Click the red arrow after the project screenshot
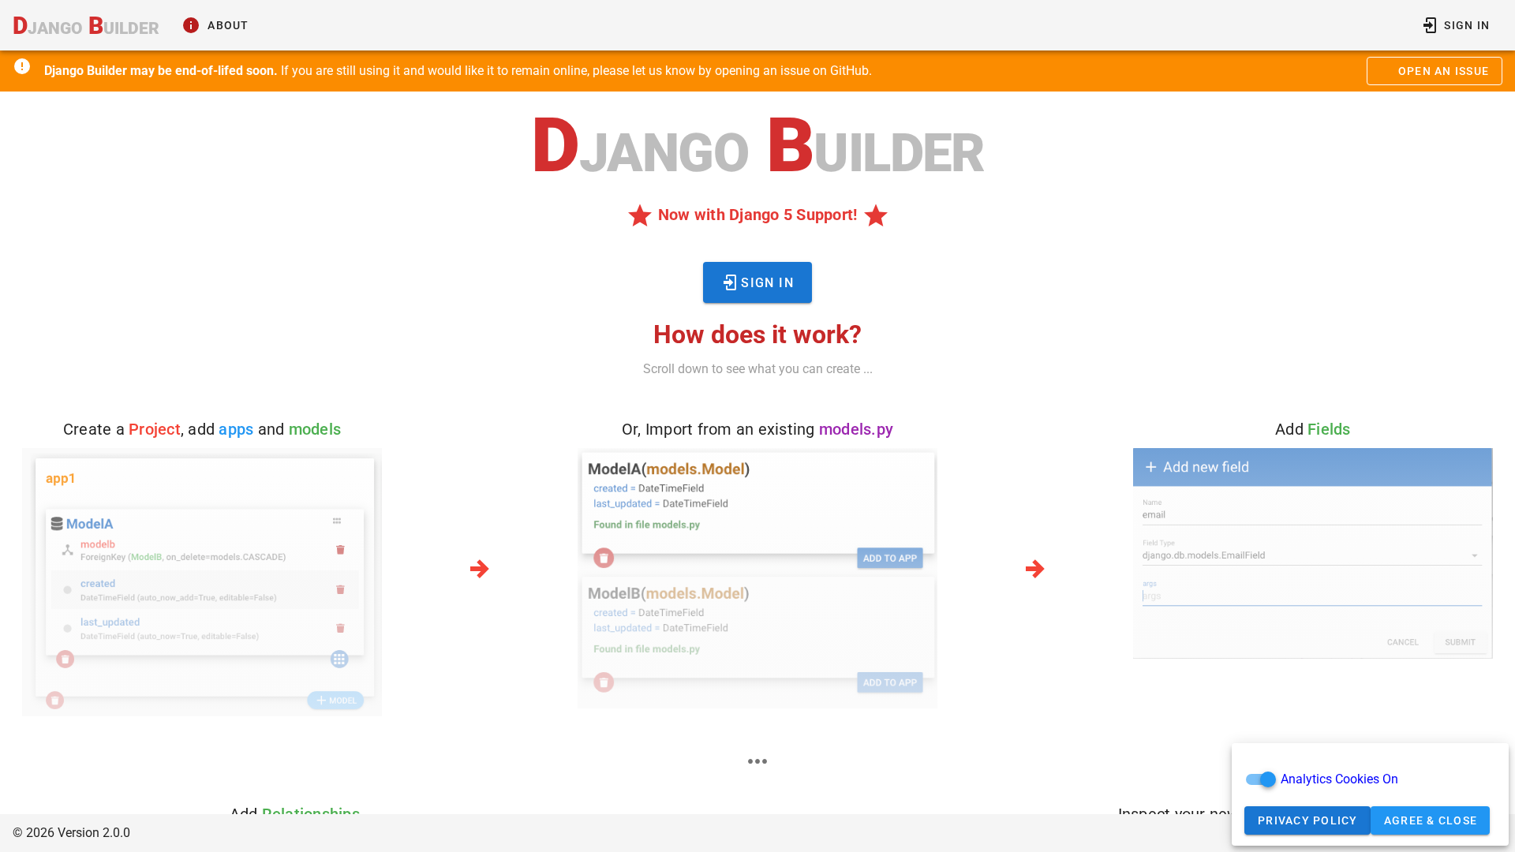 (480, 569)
